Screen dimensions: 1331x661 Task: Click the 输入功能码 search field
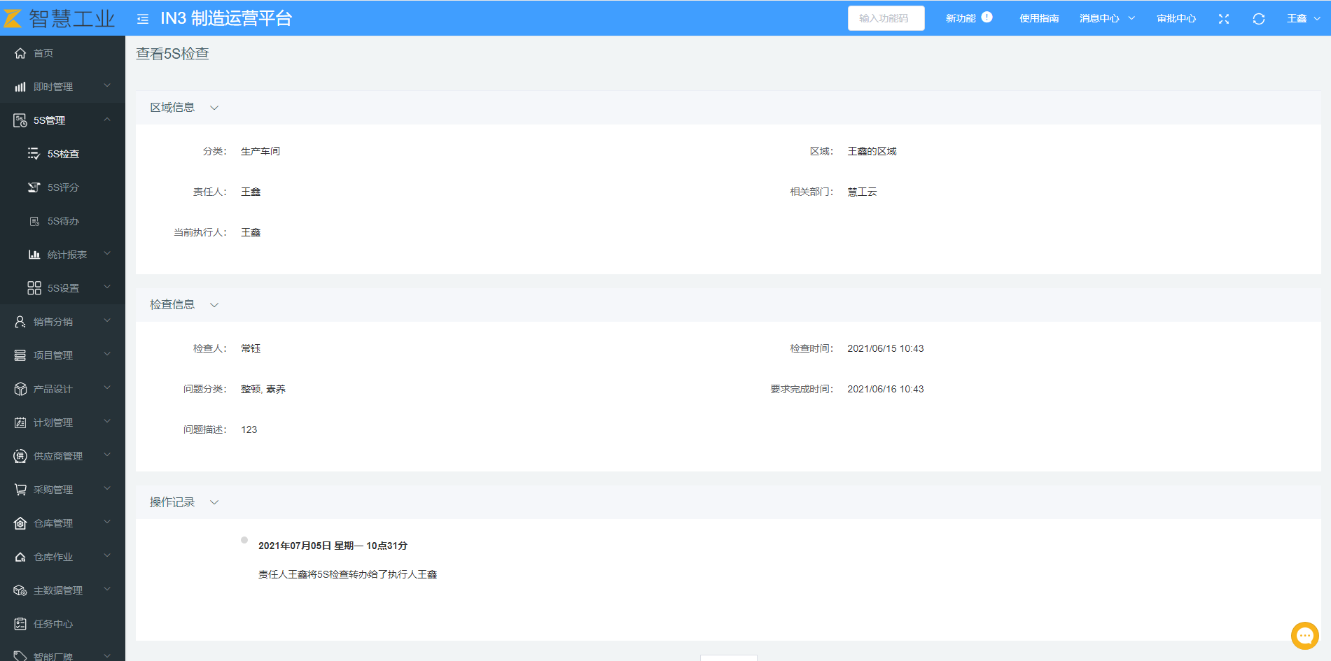pyautogui.click(x=885, y=18)
